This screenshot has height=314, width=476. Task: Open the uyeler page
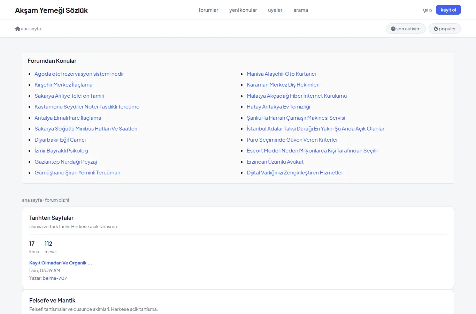tap(275, 10)
